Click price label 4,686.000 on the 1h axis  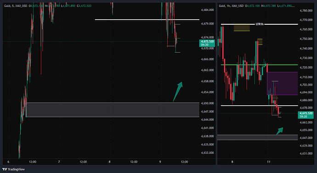coord(306,100)
